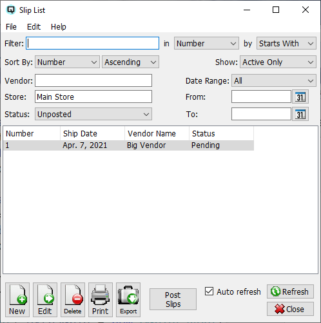Focus the Vendor input field
This screenshot has width=321, height=323.
(x=93, y=80)
